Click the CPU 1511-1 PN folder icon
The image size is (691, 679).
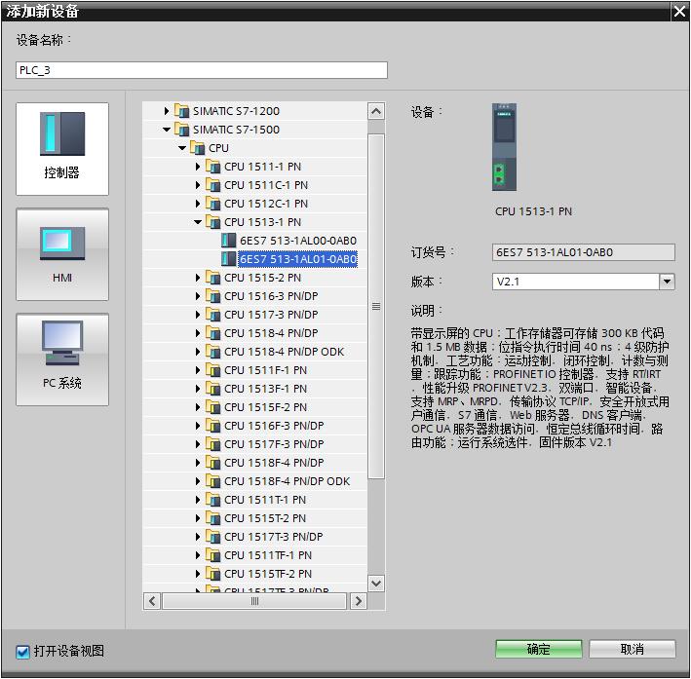[x=213, y=167]
